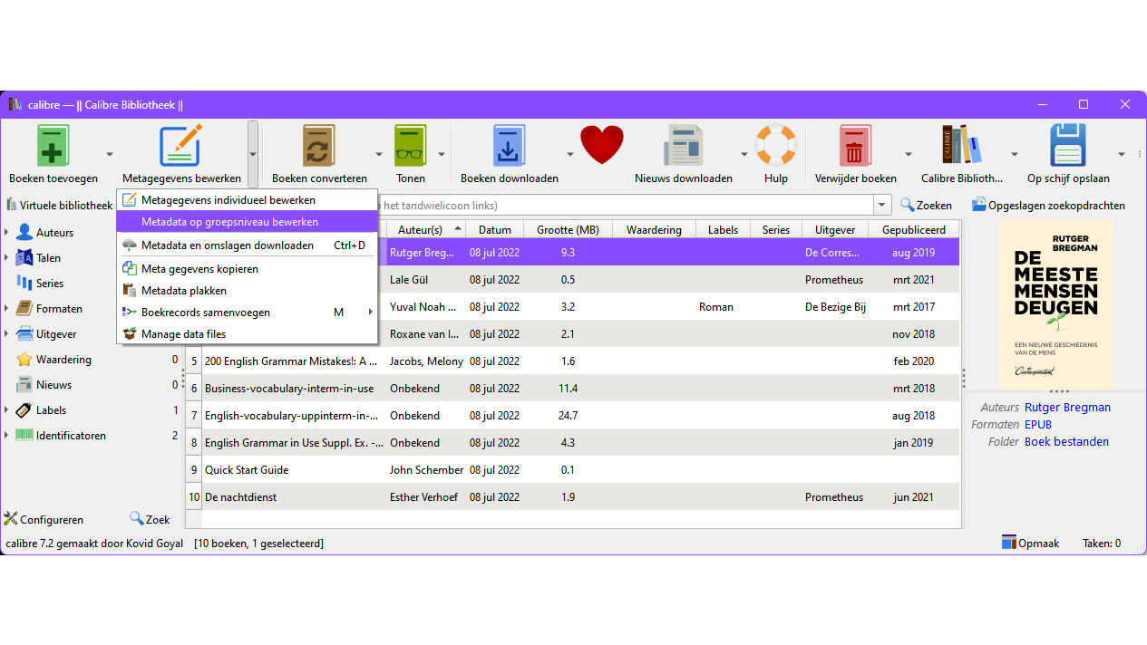The image size is (1147, 645).
Task: Sort by the Waardering column header
Action: coord(654,229)
